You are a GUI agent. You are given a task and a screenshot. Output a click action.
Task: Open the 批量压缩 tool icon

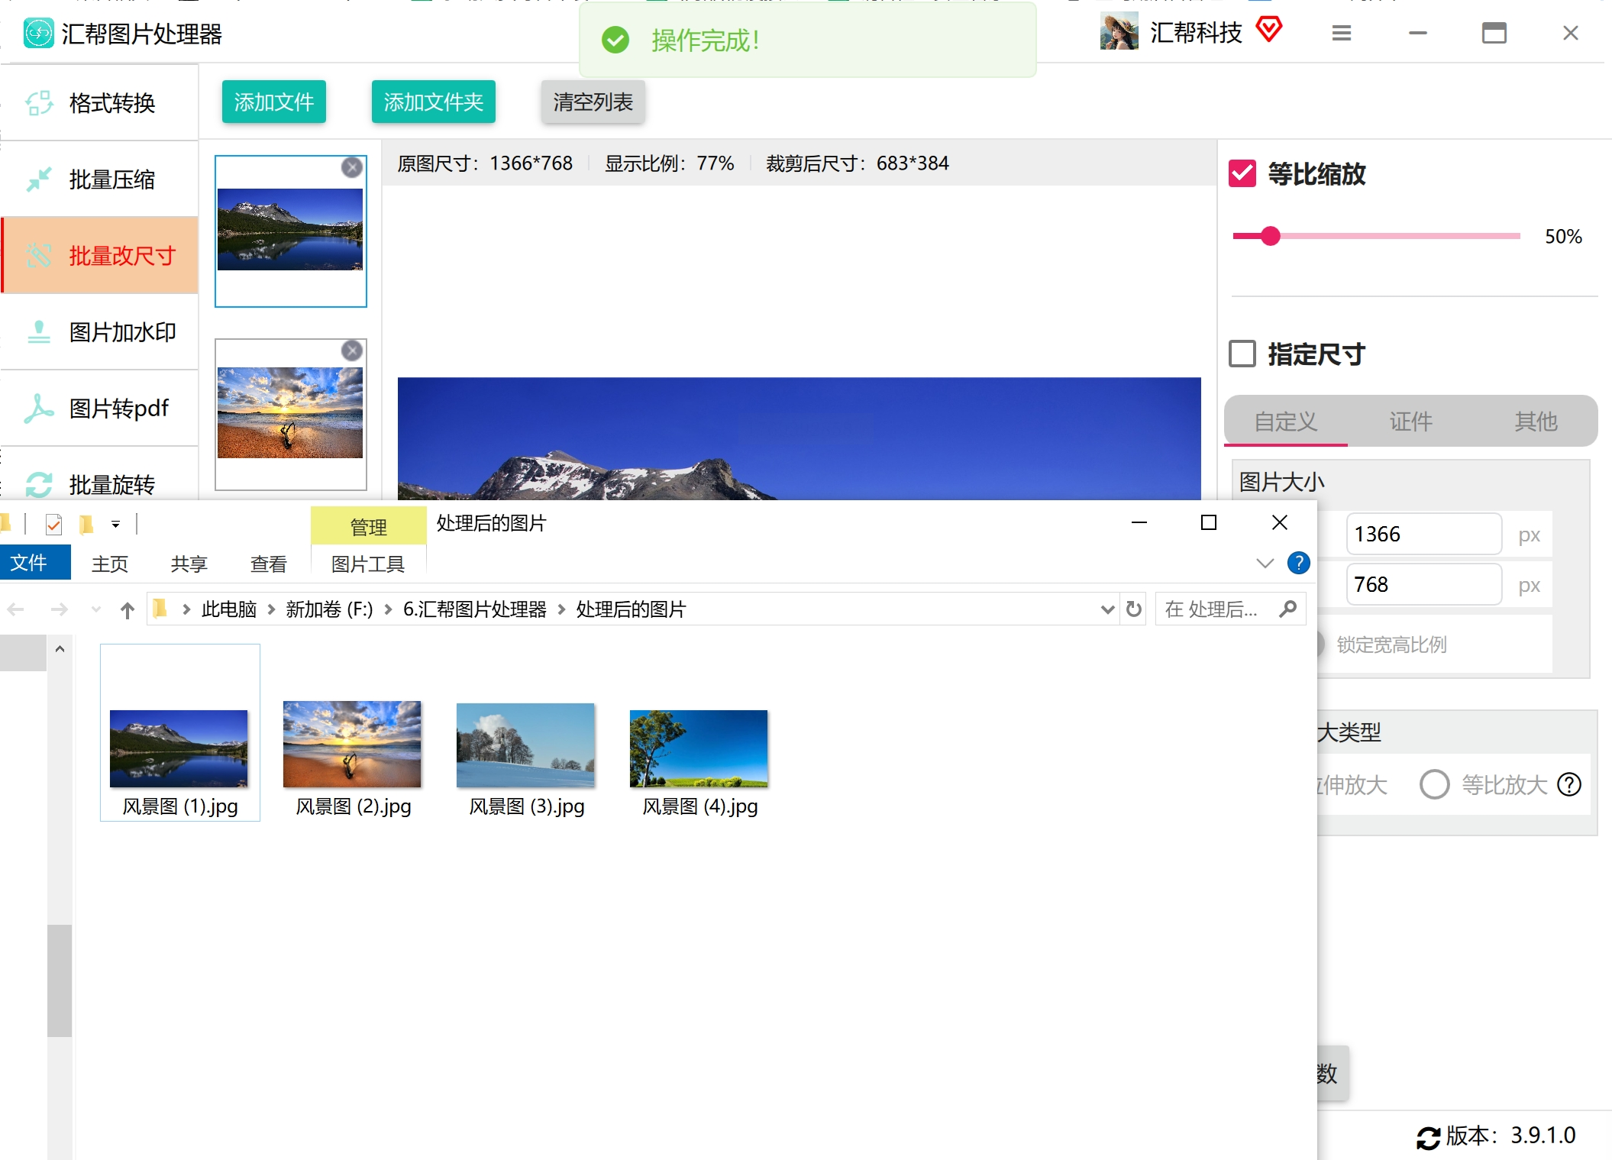click(x=39, y=179)
